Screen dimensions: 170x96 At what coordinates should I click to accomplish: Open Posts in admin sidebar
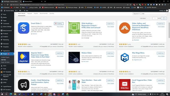tap(5, 14)
